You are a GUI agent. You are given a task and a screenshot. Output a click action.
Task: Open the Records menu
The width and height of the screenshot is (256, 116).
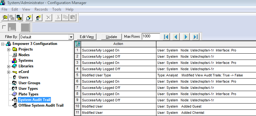[41, 9]
